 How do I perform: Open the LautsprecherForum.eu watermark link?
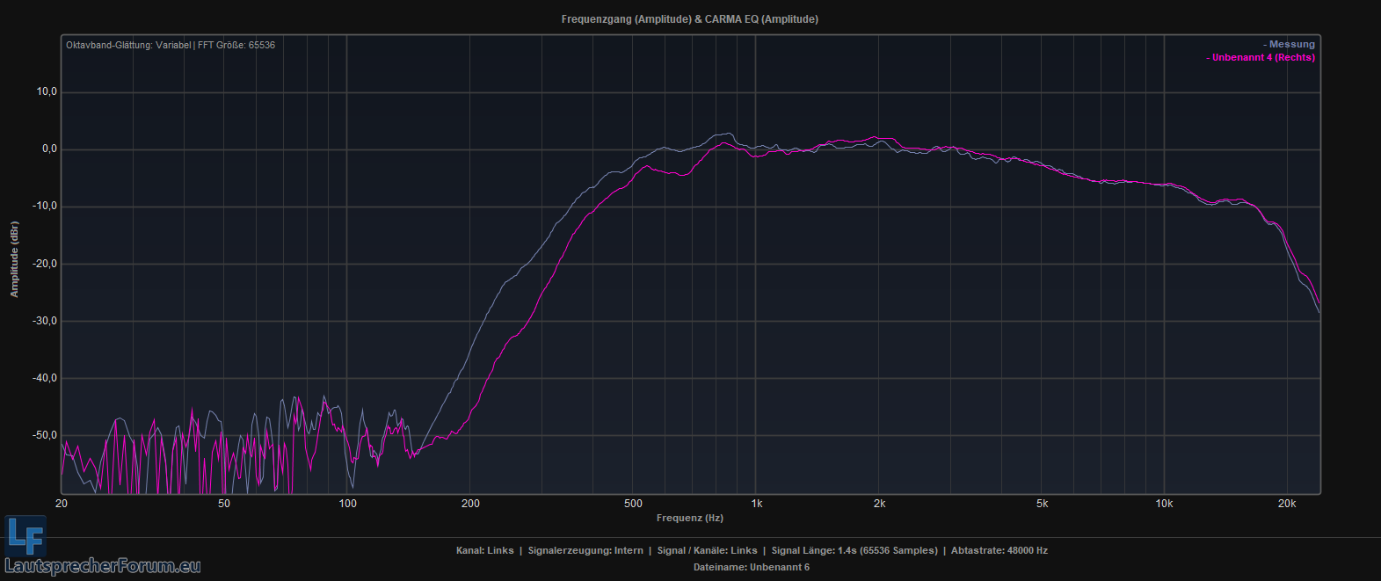[x=103, y=566]
